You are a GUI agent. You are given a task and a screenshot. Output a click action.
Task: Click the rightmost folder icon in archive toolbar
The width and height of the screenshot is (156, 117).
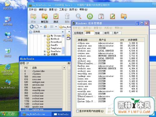click(x=124, y=16)
